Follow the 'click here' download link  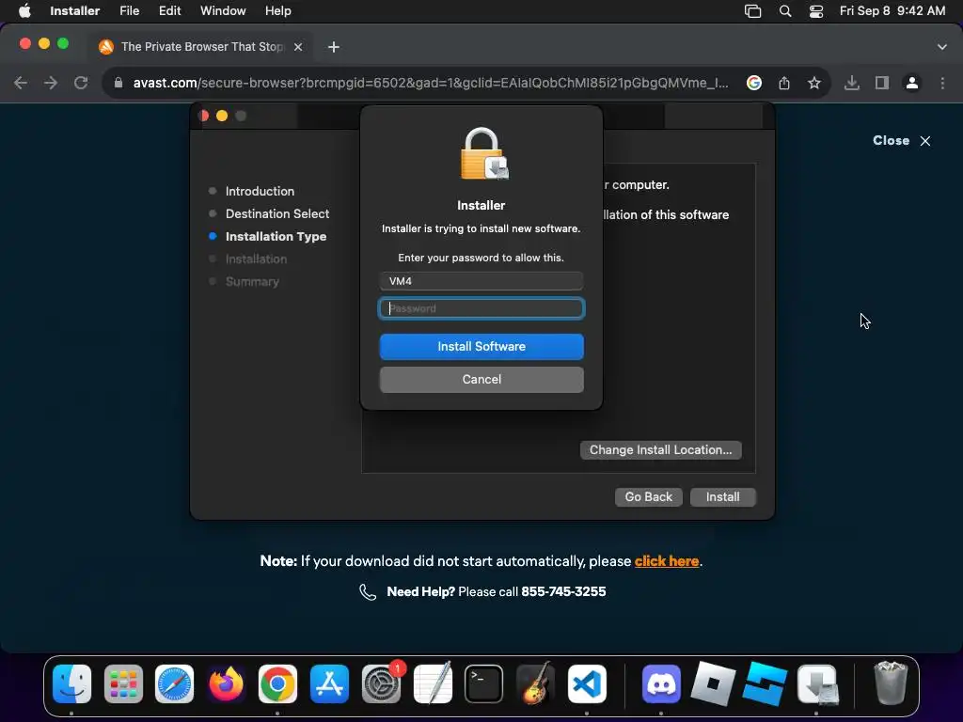point(667,561)
